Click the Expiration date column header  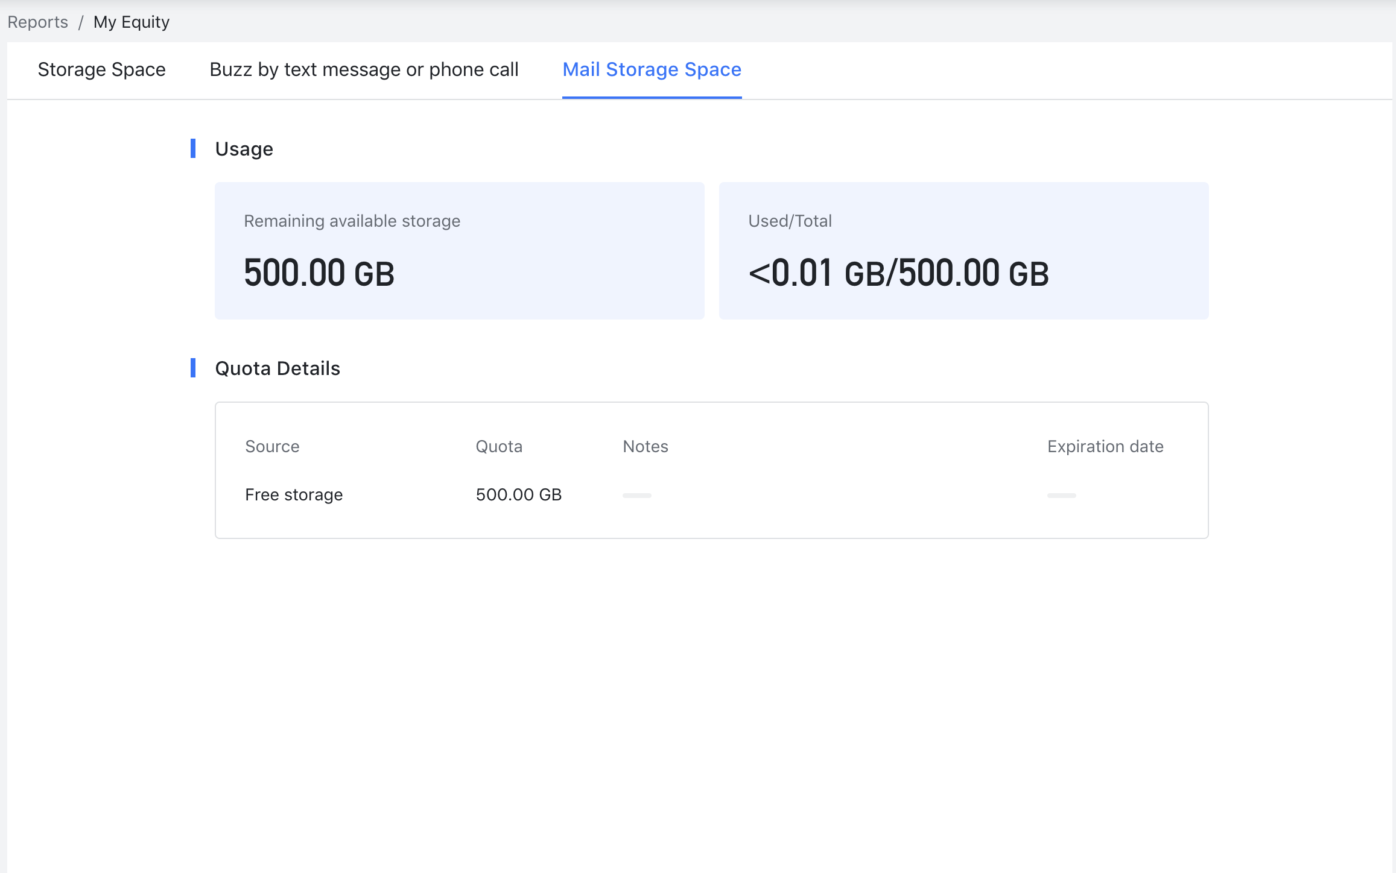click(x=1105, y=447)
